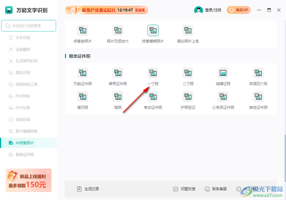Close the 新品上线福利 promo card
The height and width of the screenshot is (200, 286).
(48, 172)
